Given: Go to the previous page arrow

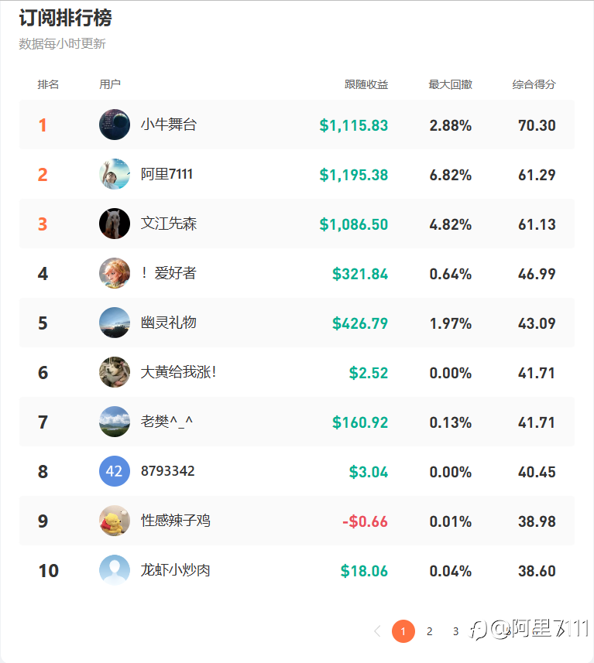Looking at the screenshot, I should 377,631.
